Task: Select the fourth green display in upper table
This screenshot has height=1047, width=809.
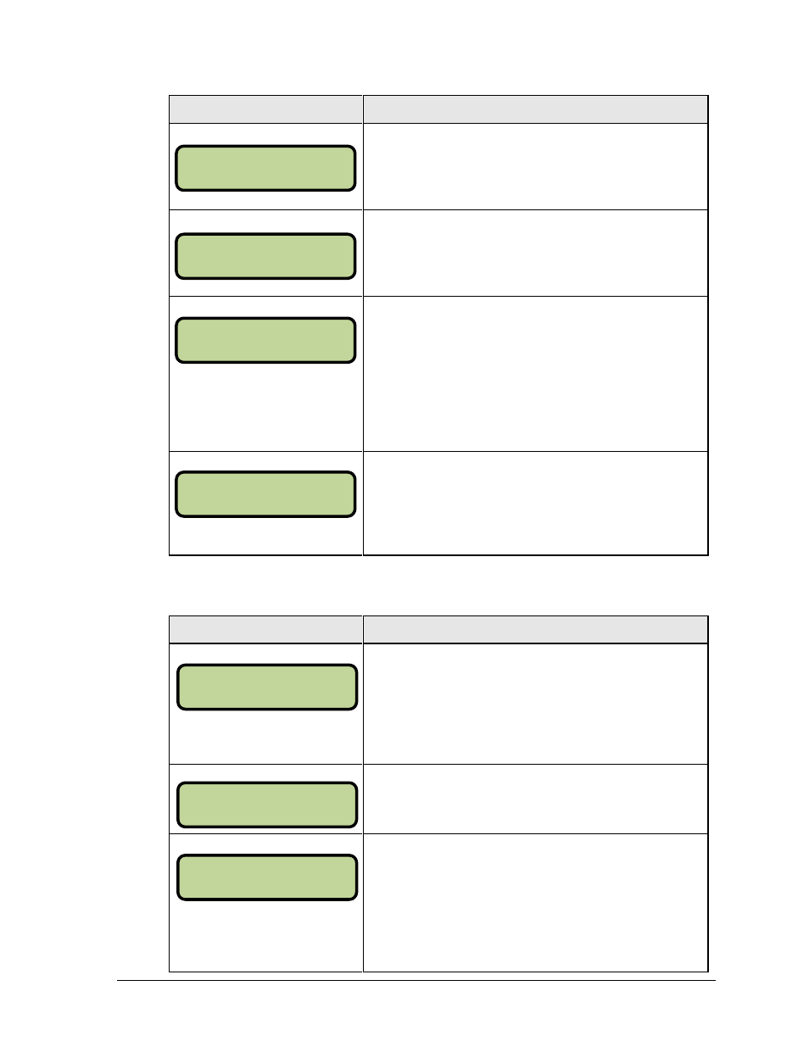Action: click(x=265, y=494)
